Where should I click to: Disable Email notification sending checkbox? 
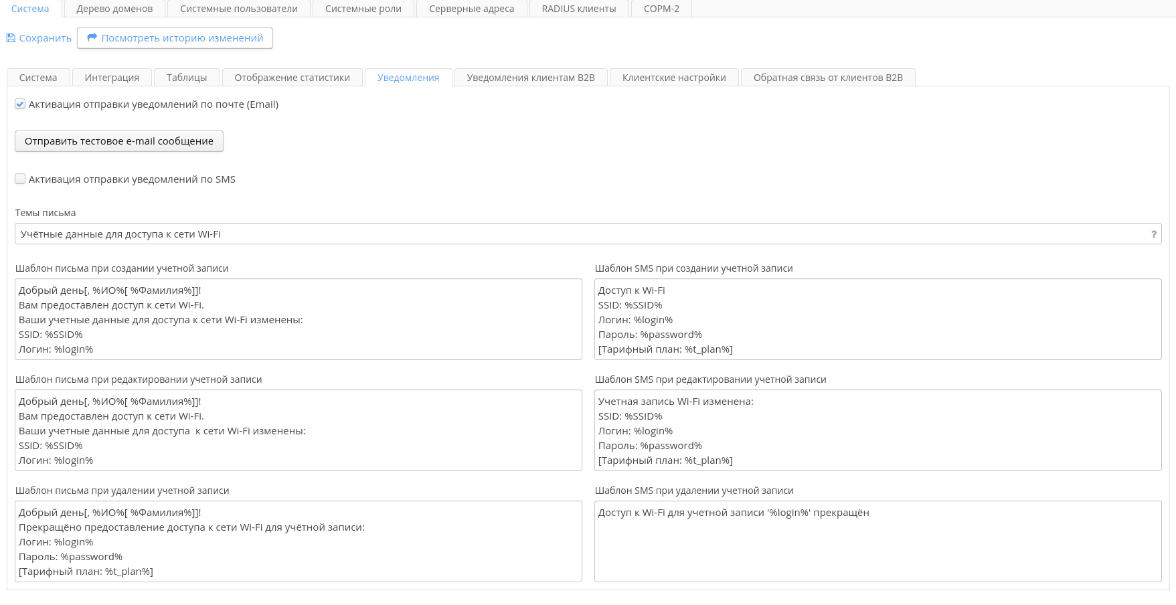coord(20,104)
